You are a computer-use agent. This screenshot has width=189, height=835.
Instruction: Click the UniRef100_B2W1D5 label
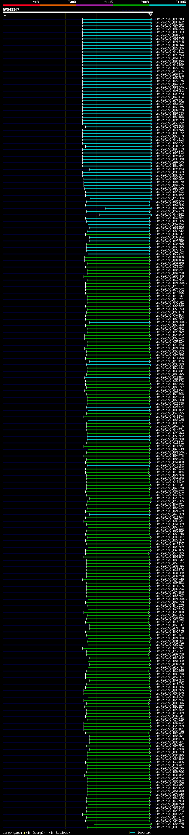(170, 257)
